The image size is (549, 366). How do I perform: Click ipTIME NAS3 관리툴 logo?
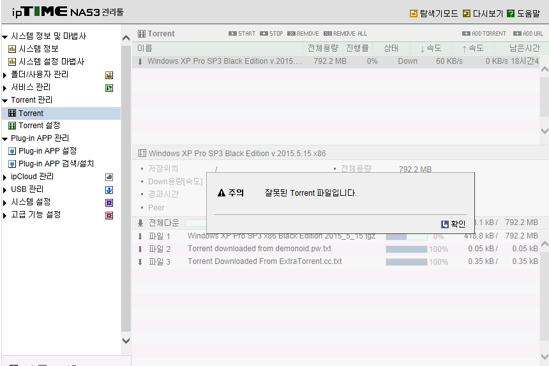click(x=68, y=12)
